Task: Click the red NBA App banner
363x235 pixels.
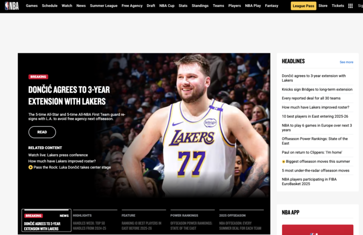Action: tap(318, 230)
